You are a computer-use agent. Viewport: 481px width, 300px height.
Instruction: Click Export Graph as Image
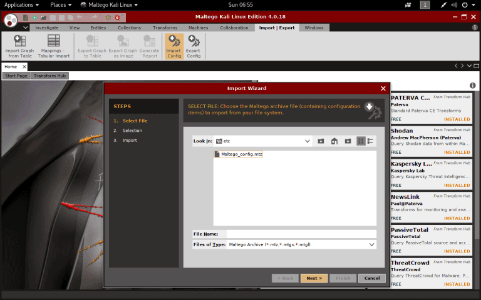123,46
